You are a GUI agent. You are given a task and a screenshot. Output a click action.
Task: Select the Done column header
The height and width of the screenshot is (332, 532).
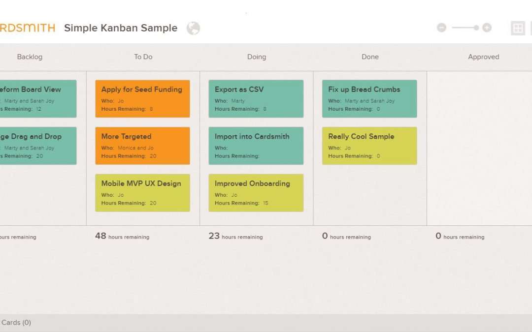370,57
